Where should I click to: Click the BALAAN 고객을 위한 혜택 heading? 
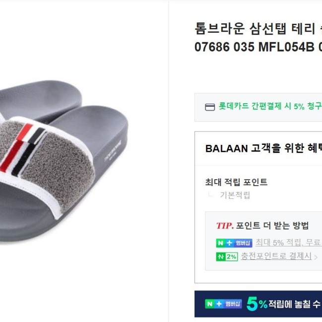(263, 148)
